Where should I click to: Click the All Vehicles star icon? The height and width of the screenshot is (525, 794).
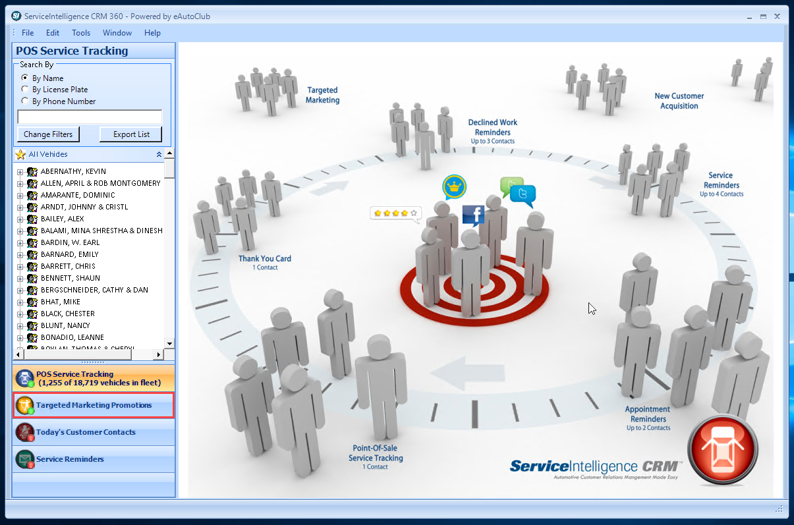coord(20,155)
